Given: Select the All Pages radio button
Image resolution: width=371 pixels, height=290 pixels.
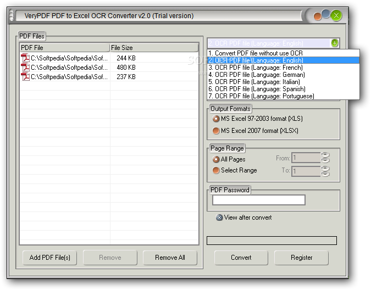Looking at the screenshot, I should point(216,159).
